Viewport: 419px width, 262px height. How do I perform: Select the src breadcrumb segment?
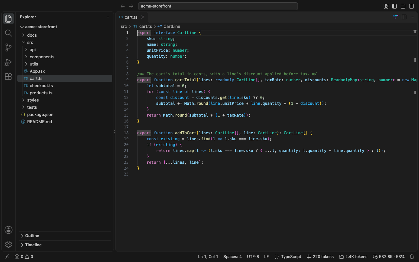click(x=124, y=26)
